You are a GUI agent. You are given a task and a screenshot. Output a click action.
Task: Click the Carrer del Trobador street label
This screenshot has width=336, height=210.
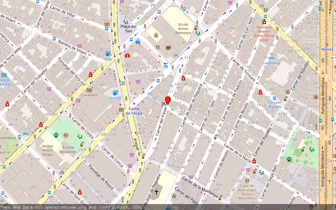(34, 81)
